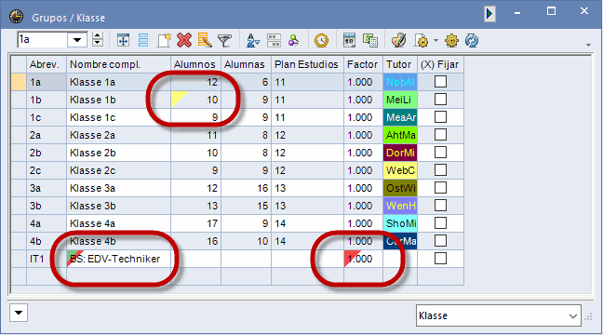The image size is (603, 335).
Task: Click the class selector stepper arrows
Action: click(x=98, y=40)
